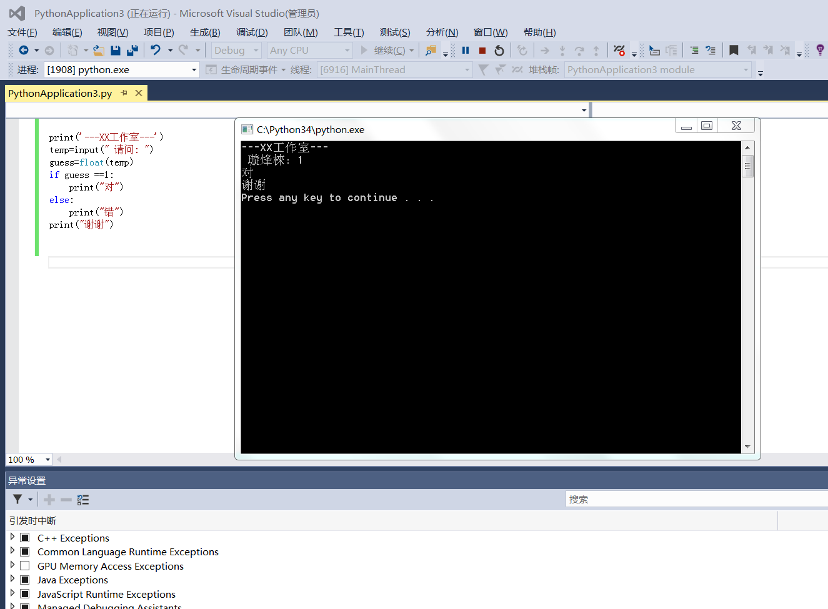
Task: Open the 工具(T) menu
Action: point(348,32)
